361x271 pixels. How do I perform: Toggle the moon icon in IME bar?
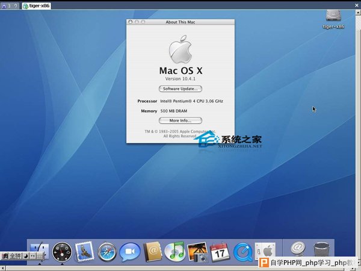[x=26, y=256]
